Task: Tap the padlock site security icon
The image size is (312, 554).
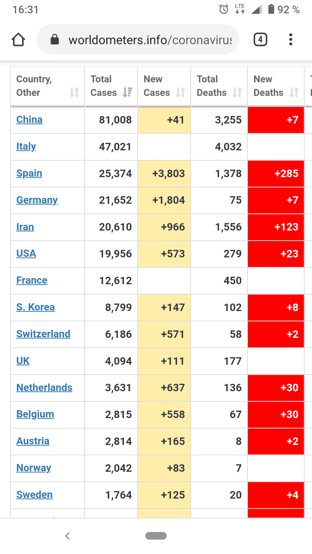Action: (55, 40)
